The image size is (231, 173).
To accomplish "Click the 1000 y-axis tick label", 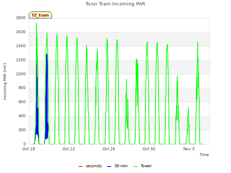I will (21, 74).
